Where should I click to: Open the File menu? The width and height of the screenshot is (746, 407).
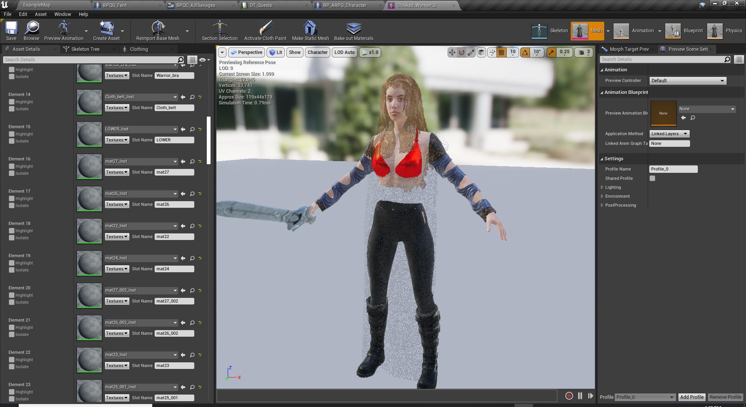7,14
